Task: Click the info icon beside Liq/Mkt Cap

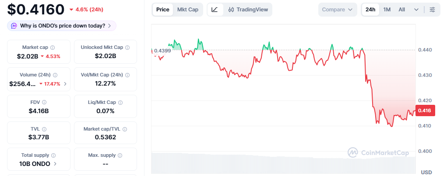Action: 120,102
